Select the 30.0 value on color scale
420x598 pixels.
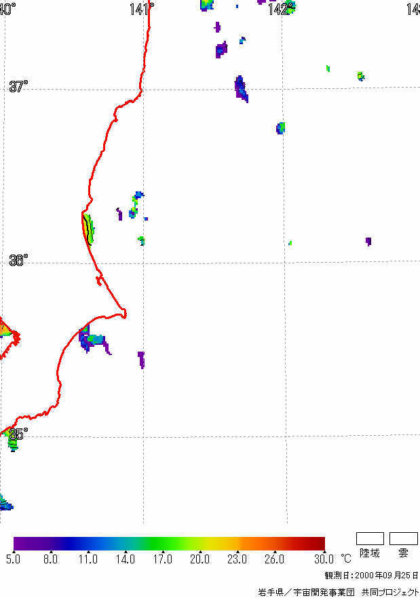click(x=324, y=559)
